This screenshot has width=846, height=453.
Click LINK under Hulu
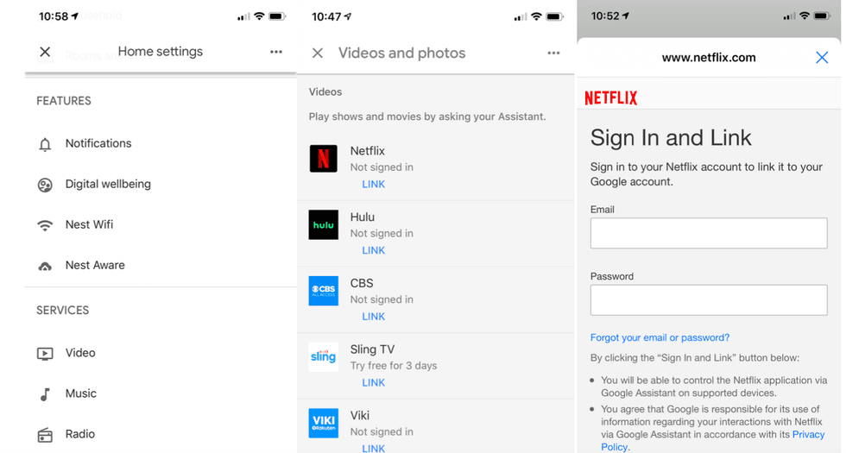(373, 250)
